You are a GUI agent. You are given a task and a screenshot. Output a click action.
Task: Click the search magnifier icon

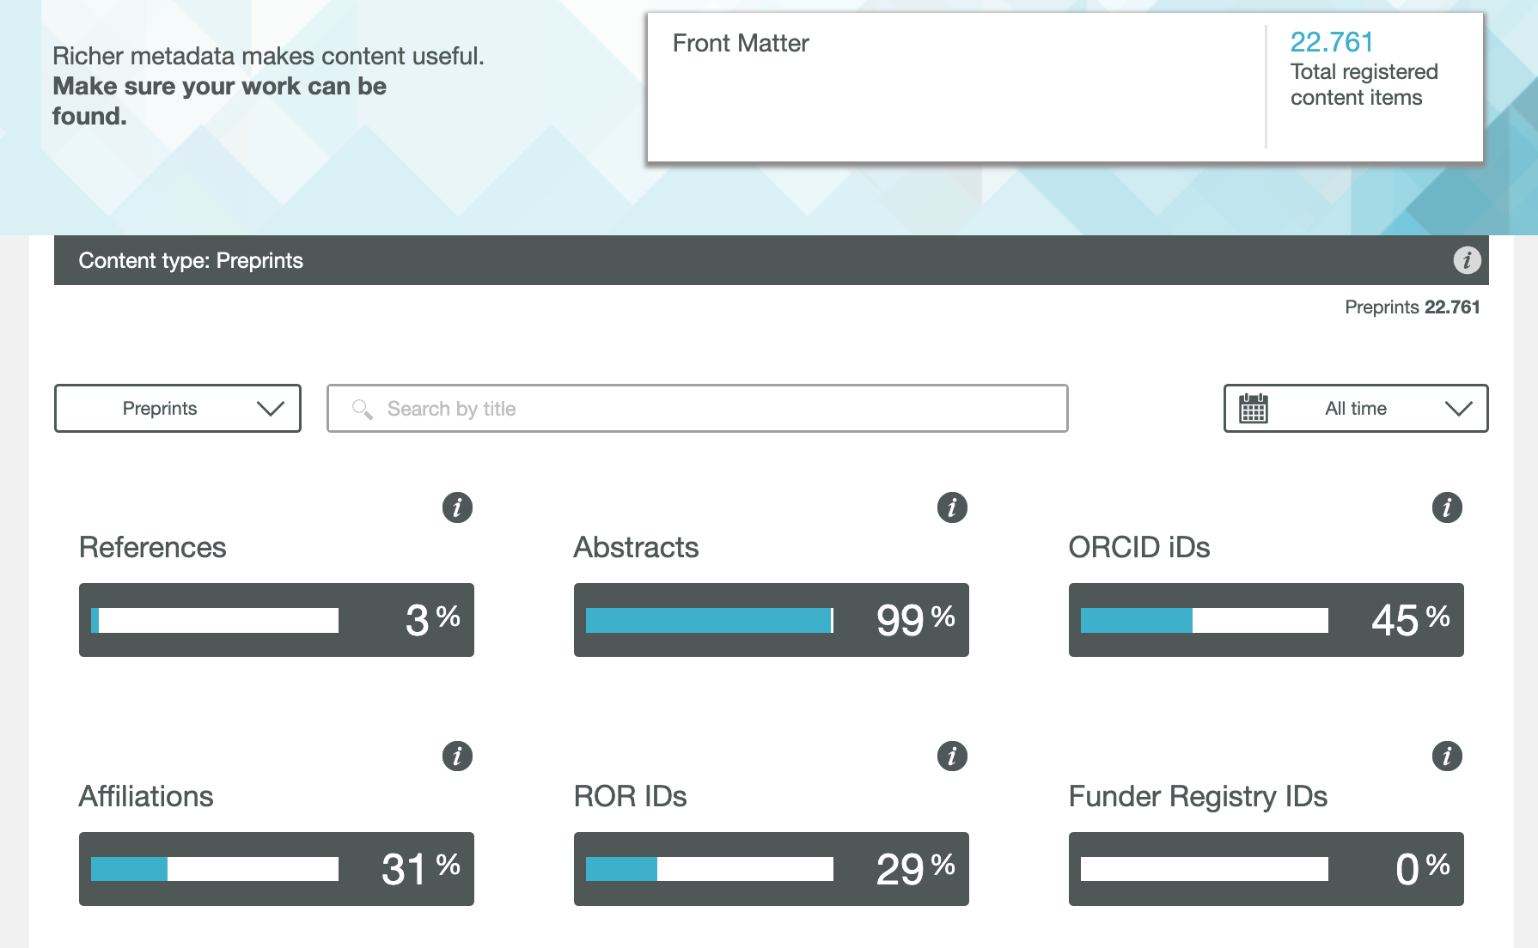point(363,409)
